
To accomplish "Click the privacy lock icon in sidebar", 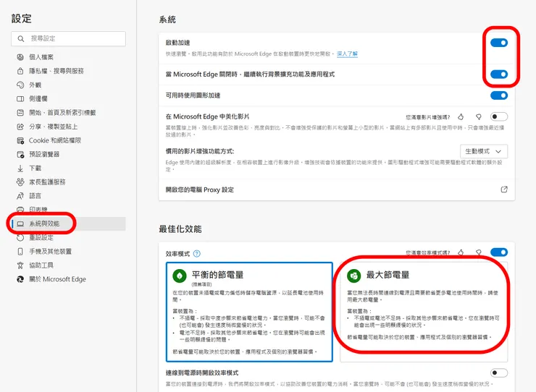I will click(20, 71).
